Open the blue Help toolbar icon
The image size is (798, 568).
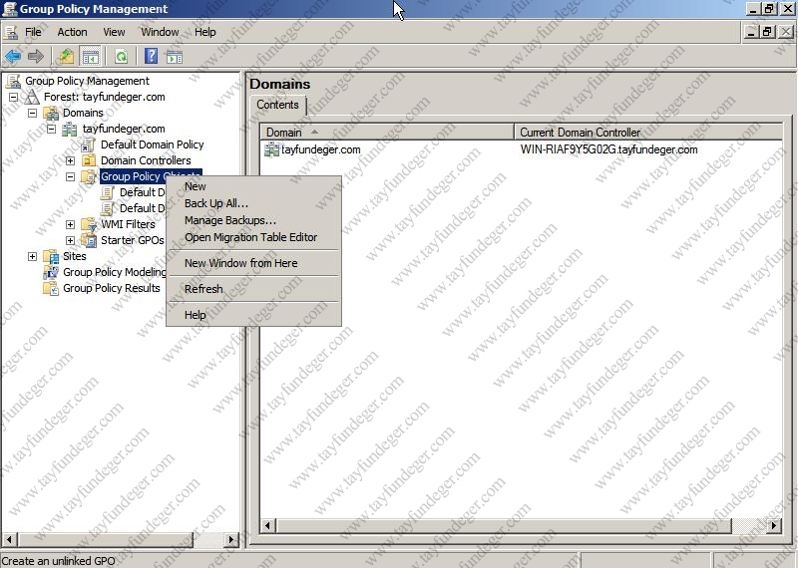tap(152, 56)
